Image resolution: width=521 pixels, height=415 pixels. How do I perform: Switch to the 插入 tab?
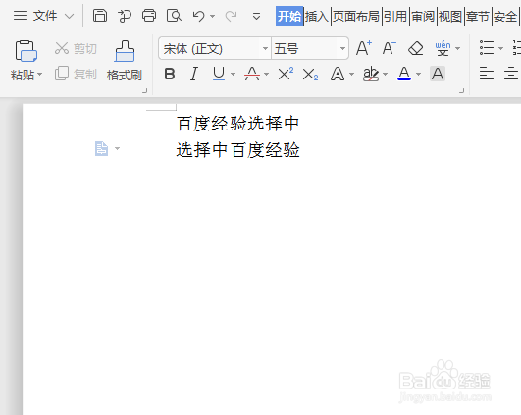[x=317, y=16]
